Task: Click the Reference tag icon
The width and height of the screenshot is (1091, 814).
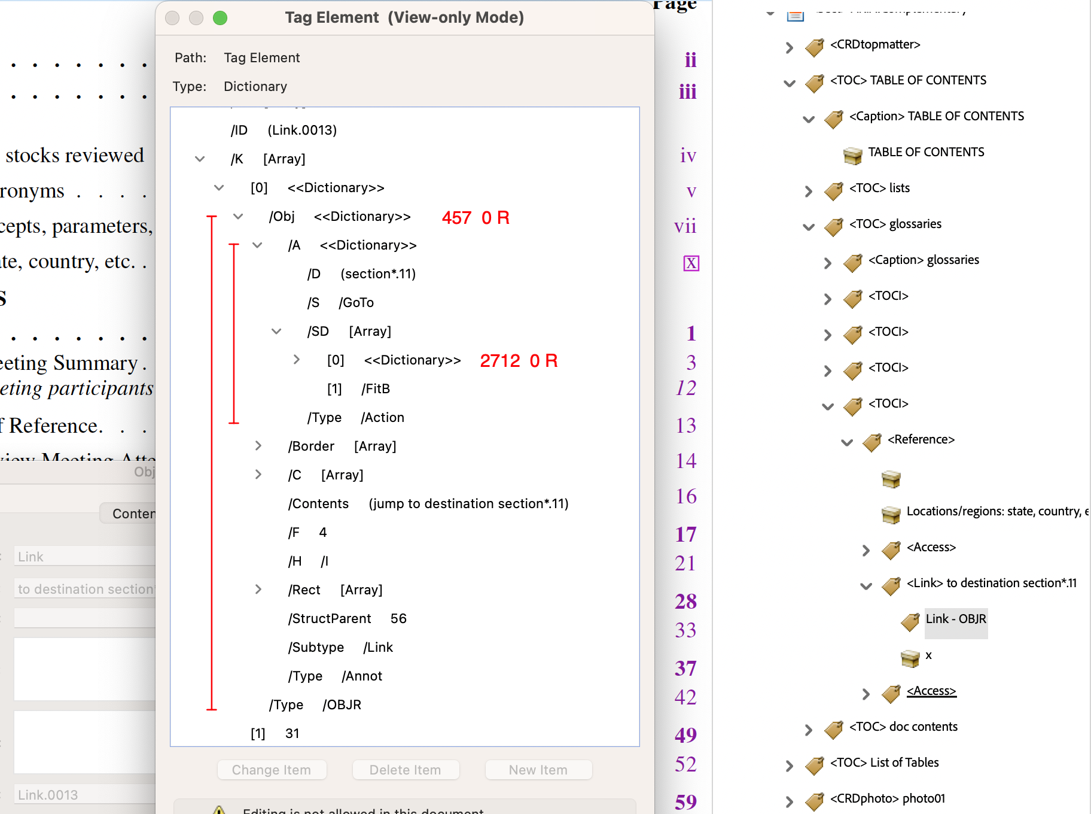Action: [871, 442]
